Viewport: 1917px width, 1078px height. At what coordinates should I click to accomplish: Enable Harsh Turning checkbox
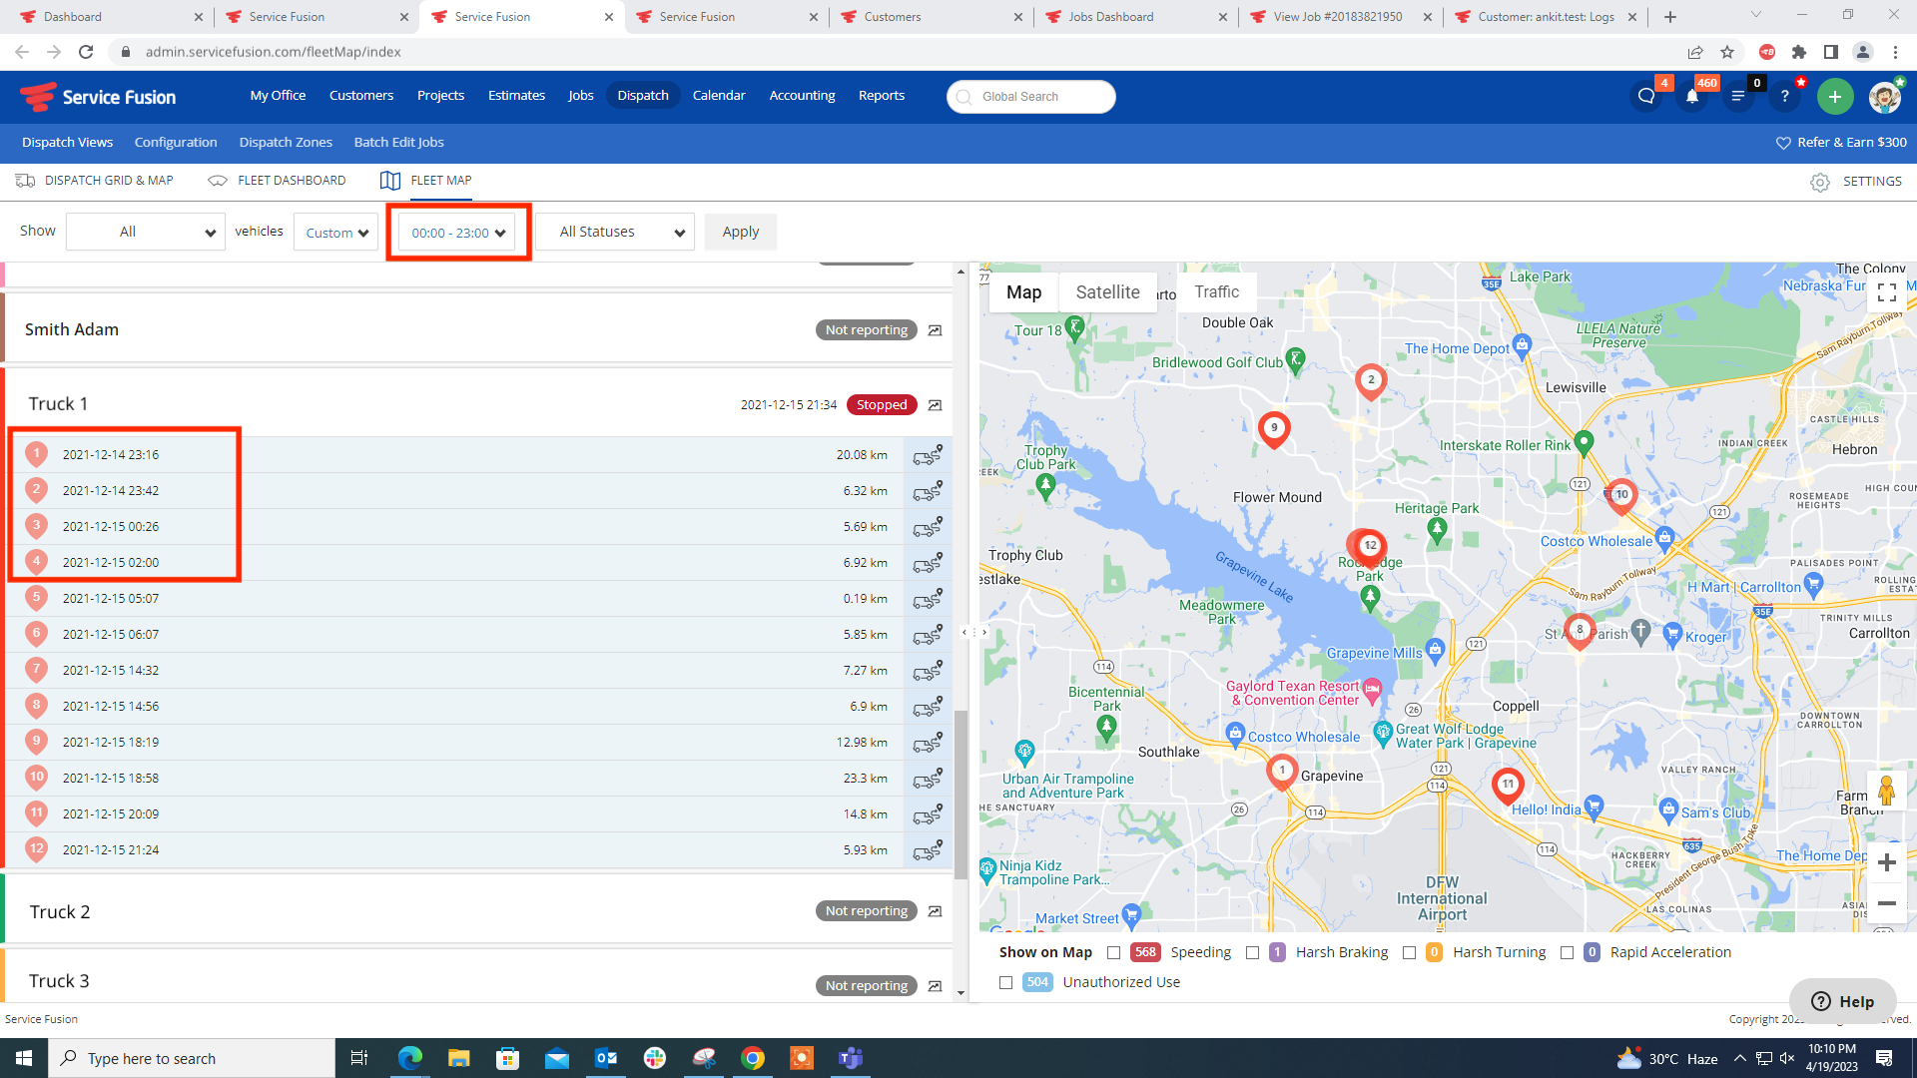1409,952
